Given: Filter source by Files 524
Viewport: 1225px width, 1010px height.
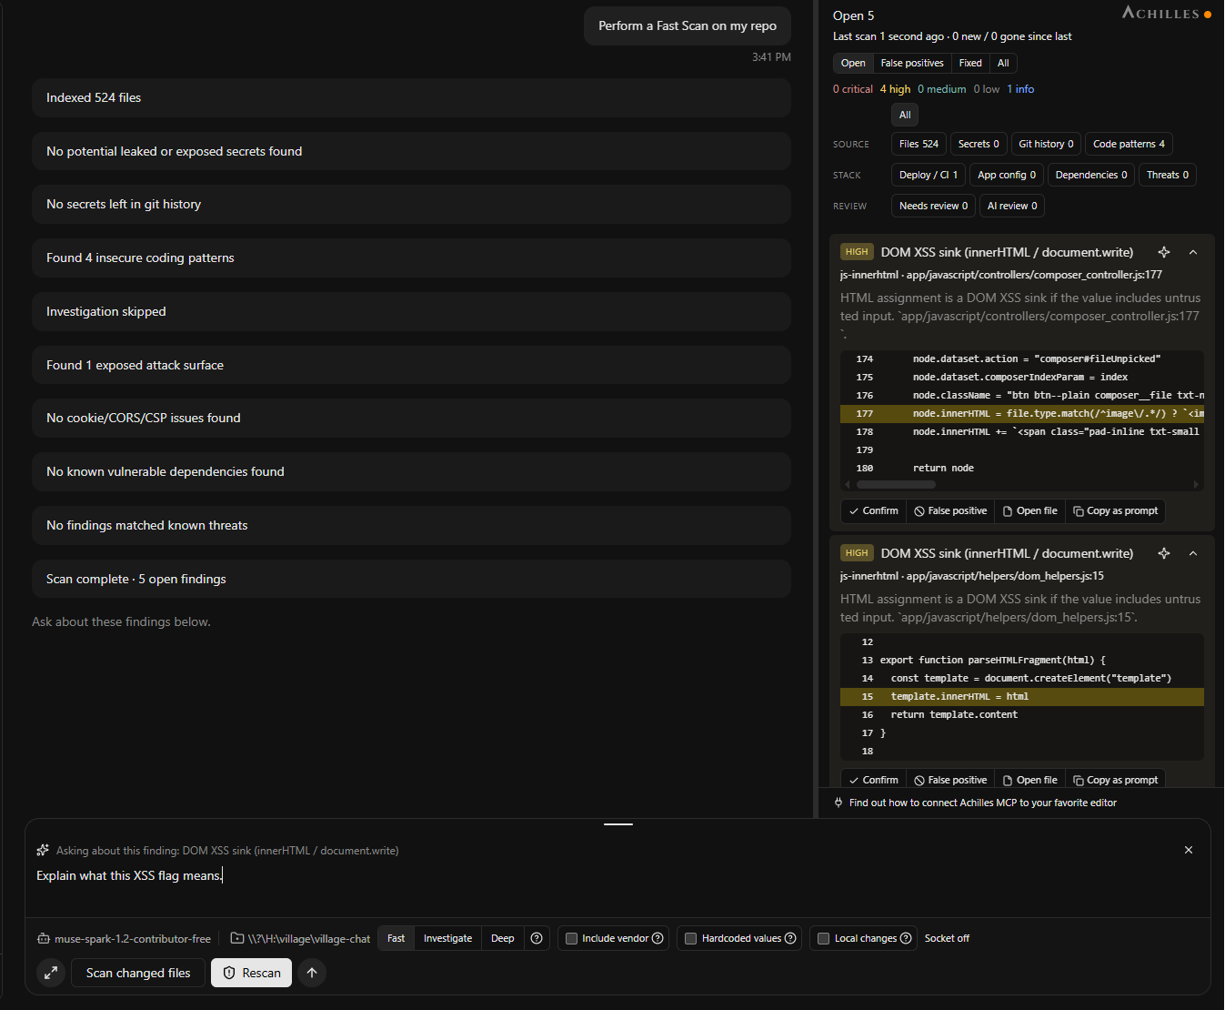Looking at the screenshot, I should pos(919,144).
